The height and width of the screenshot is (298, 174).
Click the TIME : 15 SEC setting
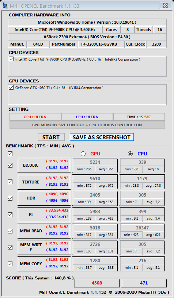[139, 117]
